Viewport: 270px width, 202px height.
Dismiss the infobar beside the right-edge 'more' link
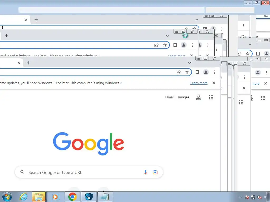click(266, 83)
